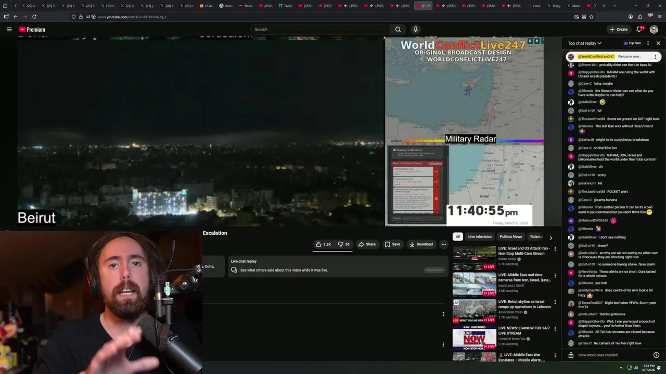
Task: Select the Related chip
Action: [x=536, y=237]
